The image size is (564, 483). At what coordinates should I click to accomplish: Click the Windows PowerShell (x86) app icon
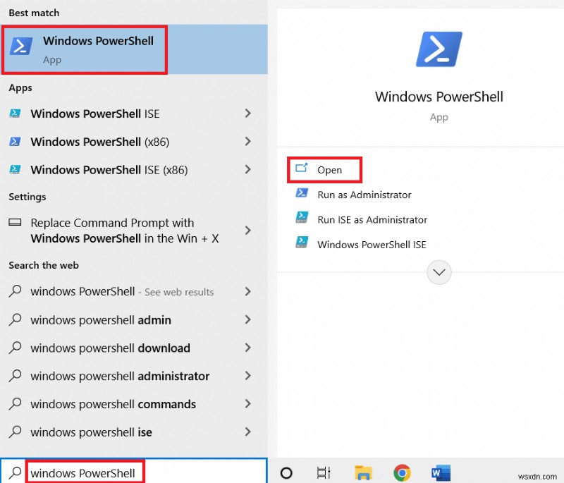pos(16,142)
